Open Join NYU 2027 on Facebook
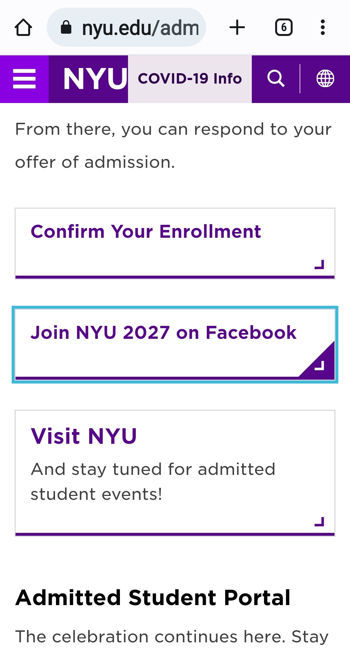This screenshot has width=350, height=654. tap(163, 333)
